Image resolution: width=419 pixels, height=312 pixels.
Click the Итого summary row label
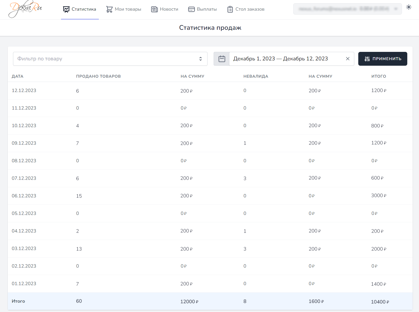(18, 301)
